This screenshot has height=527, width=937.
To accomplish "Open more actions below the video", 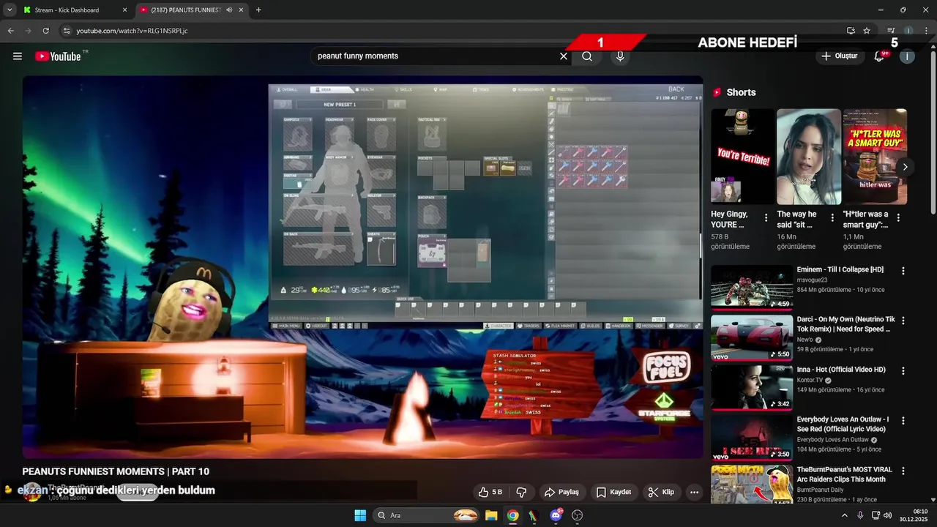I will (694, 492).
